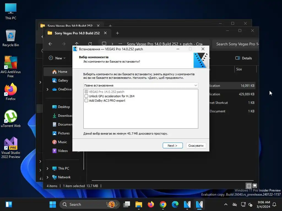Image resolution: width=282 pixels, height=211 pixels.
Task: Toggle the Details pane
Action: pos(244,58)
